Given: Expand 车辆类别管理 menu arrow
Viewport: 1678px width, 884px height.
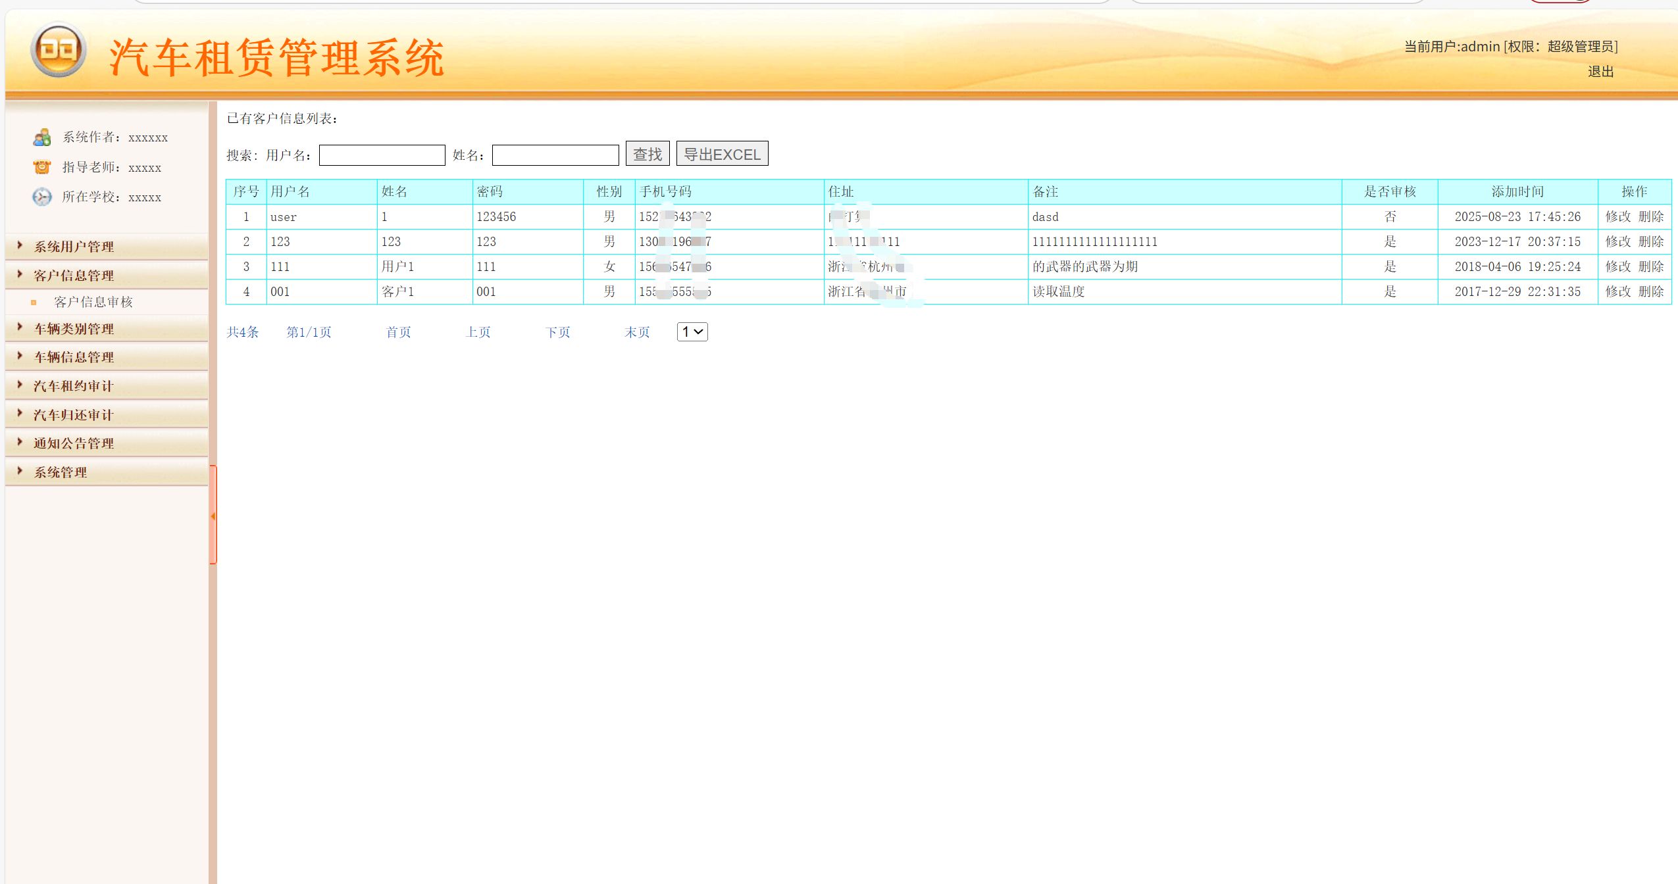Looking at the screenshot, I should coord(20,327).
